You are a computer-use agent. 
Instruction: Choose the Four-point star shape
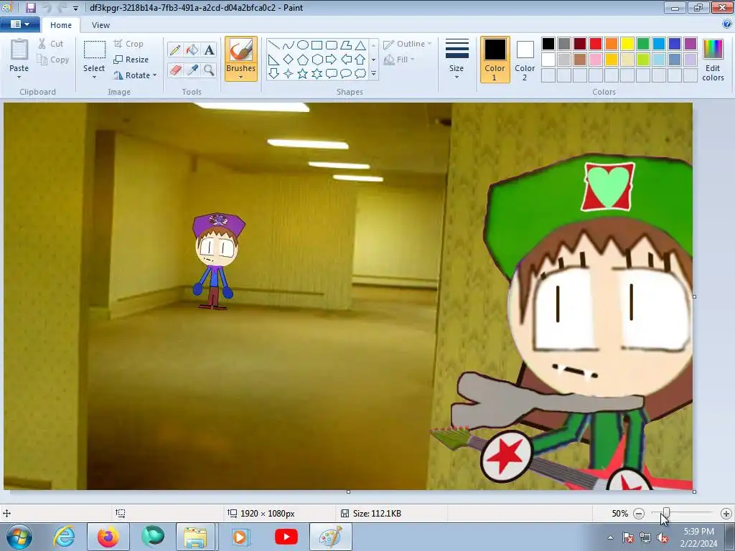point(289,74)
